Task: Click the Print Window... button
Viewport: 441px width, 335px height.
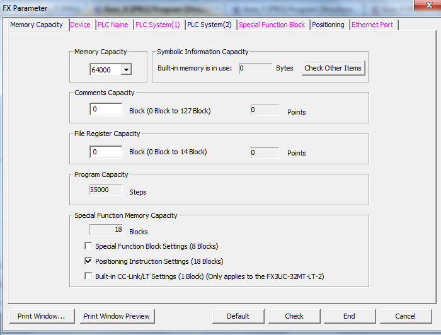Action: (42, 316)
